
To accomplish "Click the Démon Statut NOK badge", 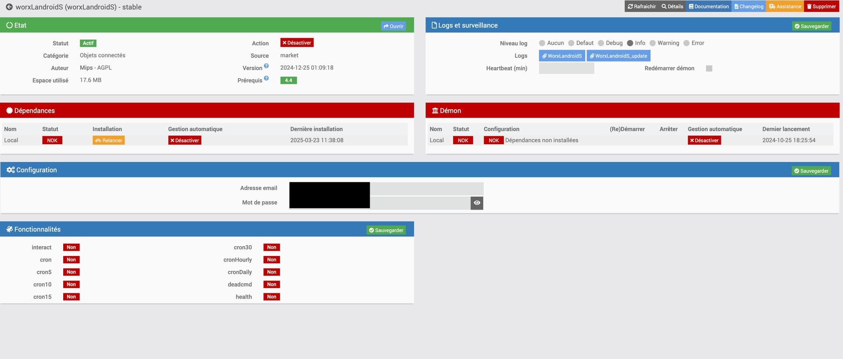I will coord(463,140).
